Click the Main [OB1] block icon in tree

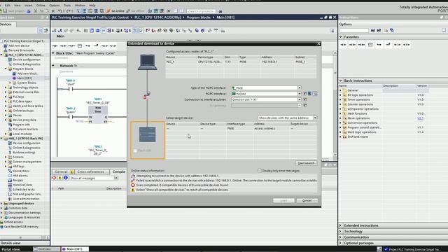point(14,78)
